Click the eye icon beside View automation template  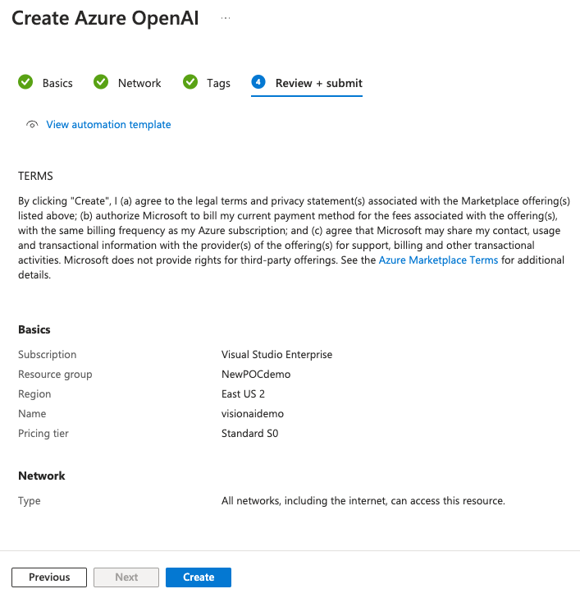point(32,125)
